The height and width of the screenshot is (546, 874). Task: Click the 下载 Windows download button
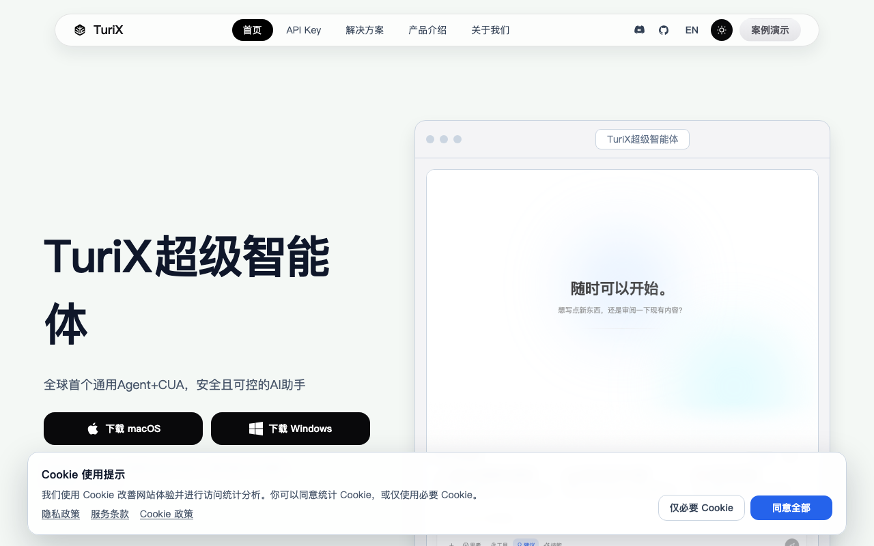(x=290, y=429)
